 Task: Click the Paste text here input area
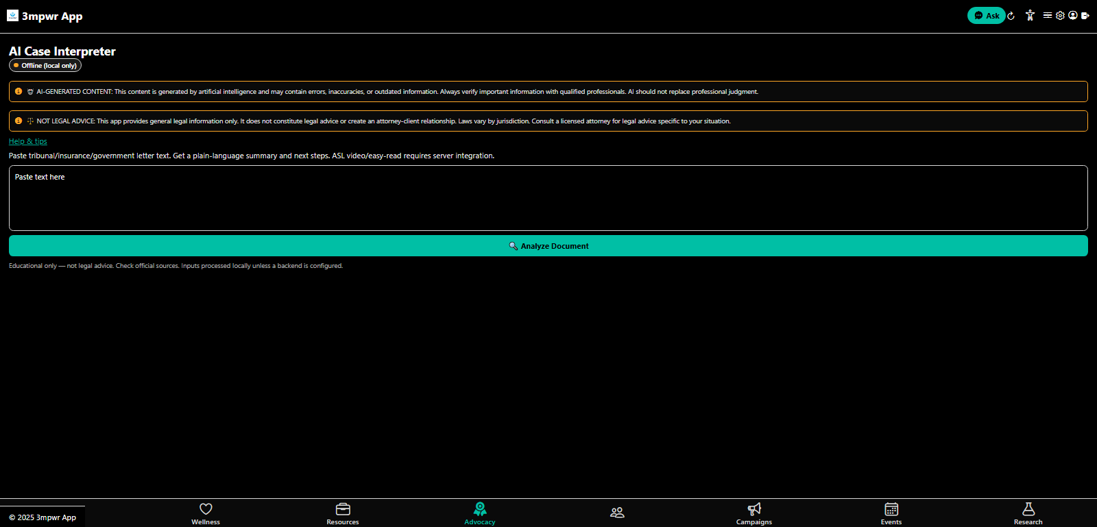[548, 197]
